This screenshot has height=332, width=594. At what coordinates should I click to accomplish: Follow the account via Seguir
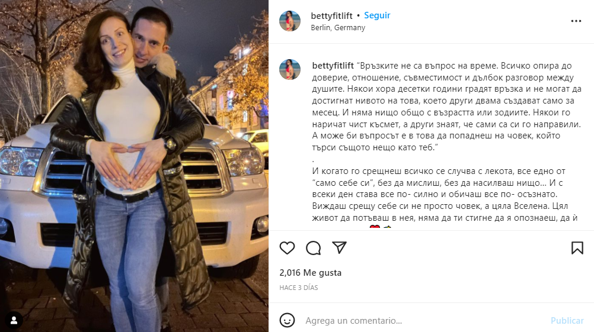click(377, 15)
